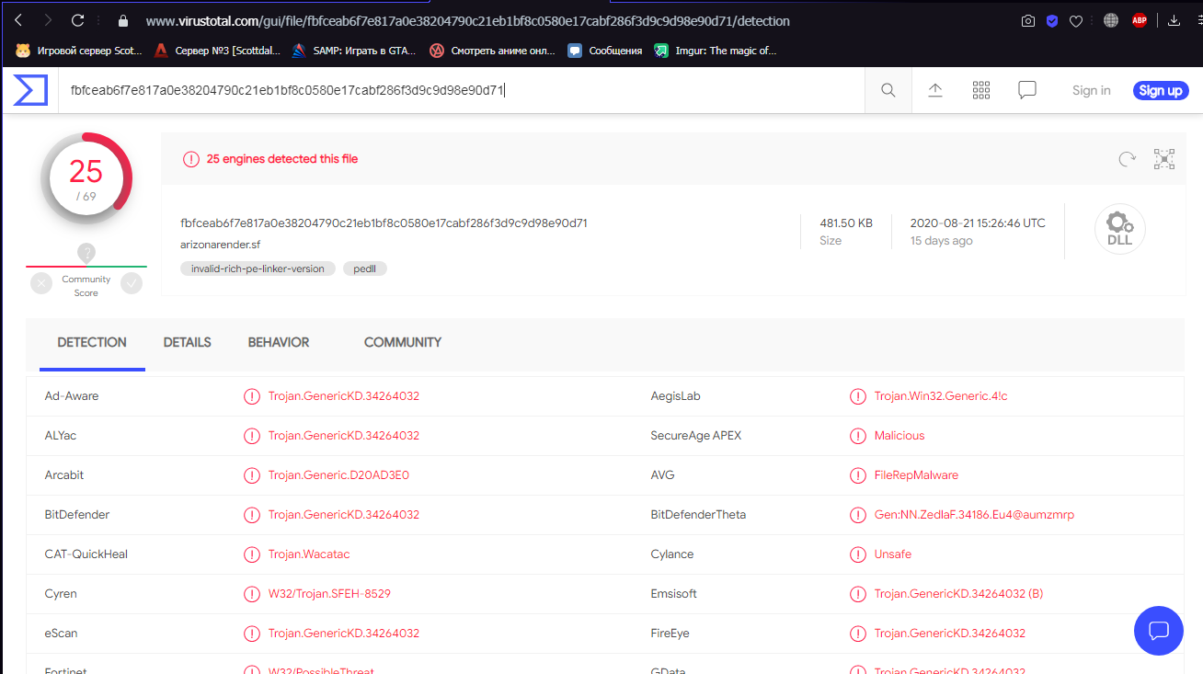Click the invalid-rich-pe-linker-version tag

pos(258,268)
